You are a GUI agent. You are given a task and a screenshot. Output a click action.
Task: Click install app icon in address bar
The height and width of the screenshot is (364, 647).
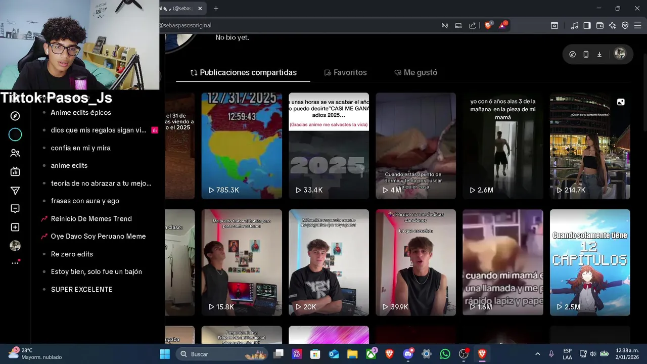coord(458,25)
